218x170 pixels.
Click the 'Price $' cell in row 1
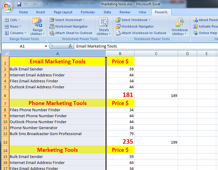(x=120, y=61)
